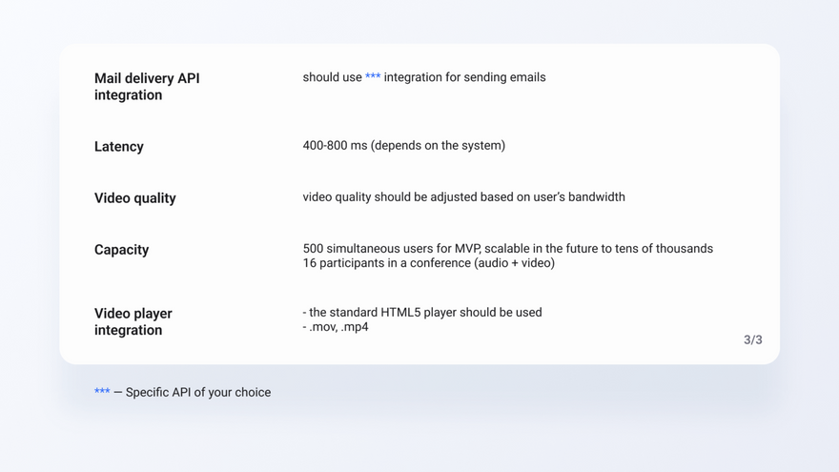Click the ".mp4" file format text
The width and height of the screenshot is (839, 472).
[x=355, y=327]
